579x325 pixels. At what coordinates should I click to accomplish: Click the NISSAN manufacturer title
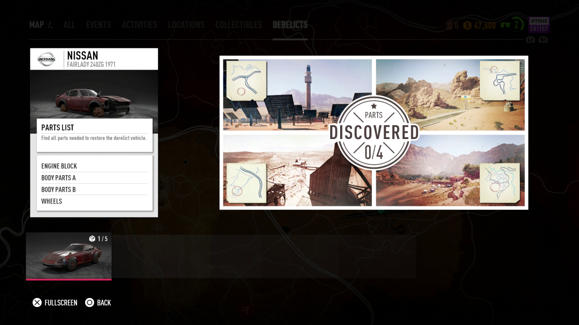click(82, 56)
